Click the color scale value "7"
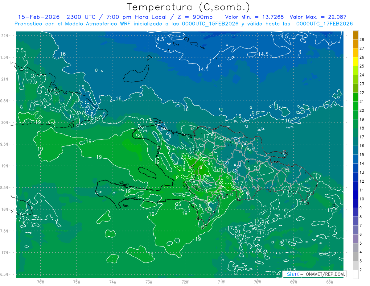The width and height of the screenshot is (370, 286). (361, 226)
